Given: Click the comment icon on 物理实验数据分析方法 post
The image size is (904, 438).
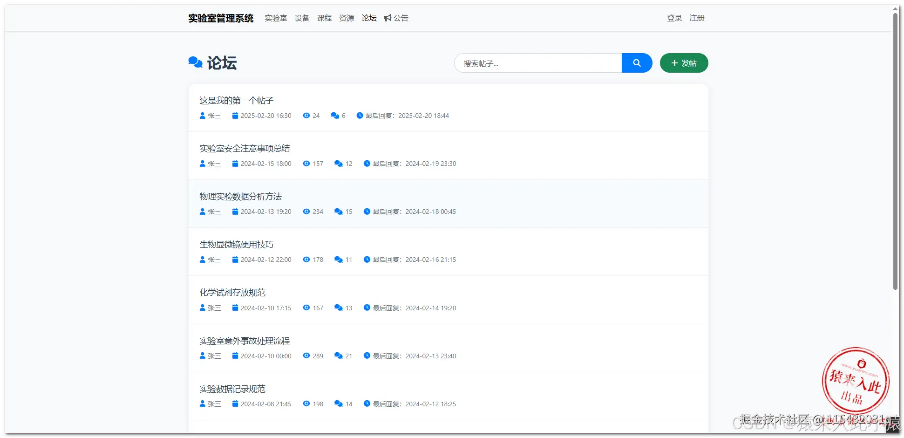Looking at the screenshot, I should point(338,212).
